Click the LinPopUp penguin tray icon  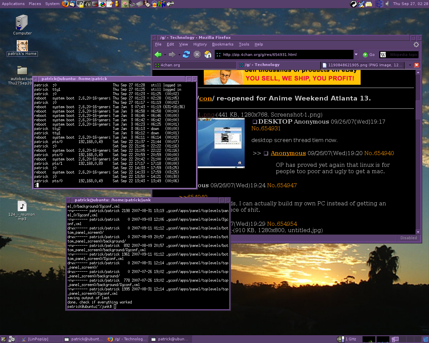point(361,4)
